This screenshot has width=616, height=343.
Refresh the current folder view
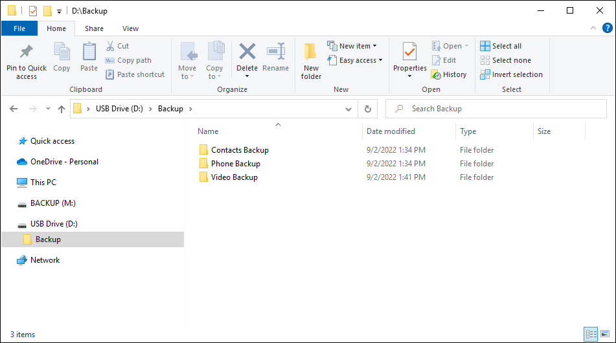pyautogui.click(x=368, y=109)
